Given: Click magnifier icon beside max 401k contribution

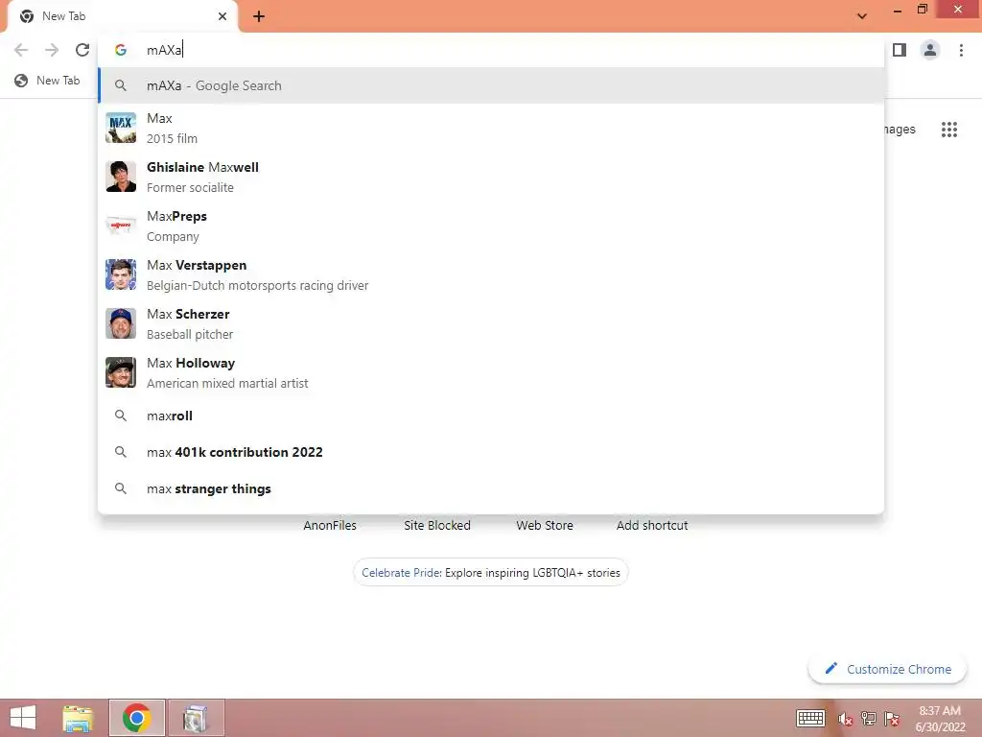Looking at the screenshot, I should 121,453.
